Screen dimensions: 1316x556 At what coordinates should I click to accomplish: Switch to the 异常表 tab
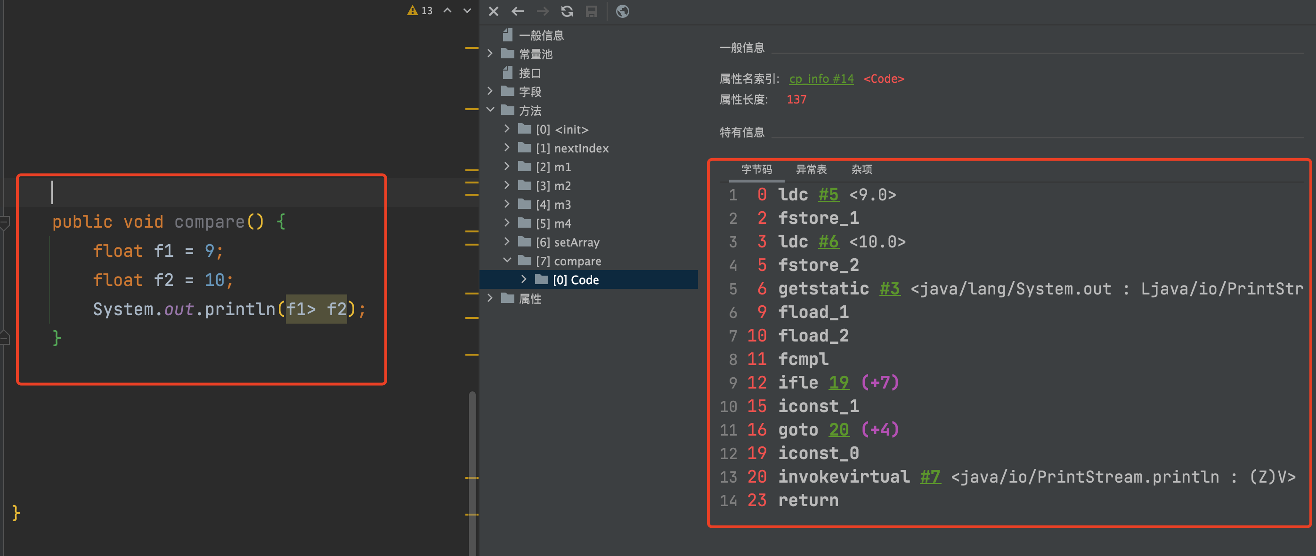pyautogui.click(x=811, y=169)
